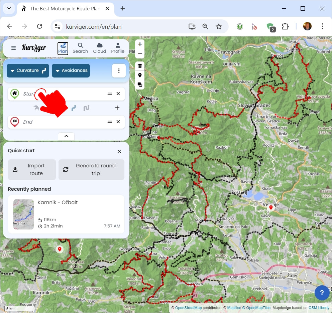Image resolution: width=332 pixels, height=313 pixels.
Task: Click the Import route button
Action: (x=32, y=169)
